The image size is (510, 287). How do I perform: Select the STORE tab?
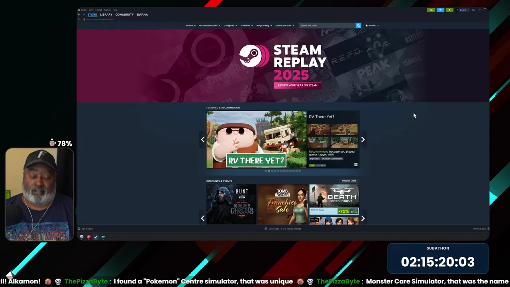point(92,15)
